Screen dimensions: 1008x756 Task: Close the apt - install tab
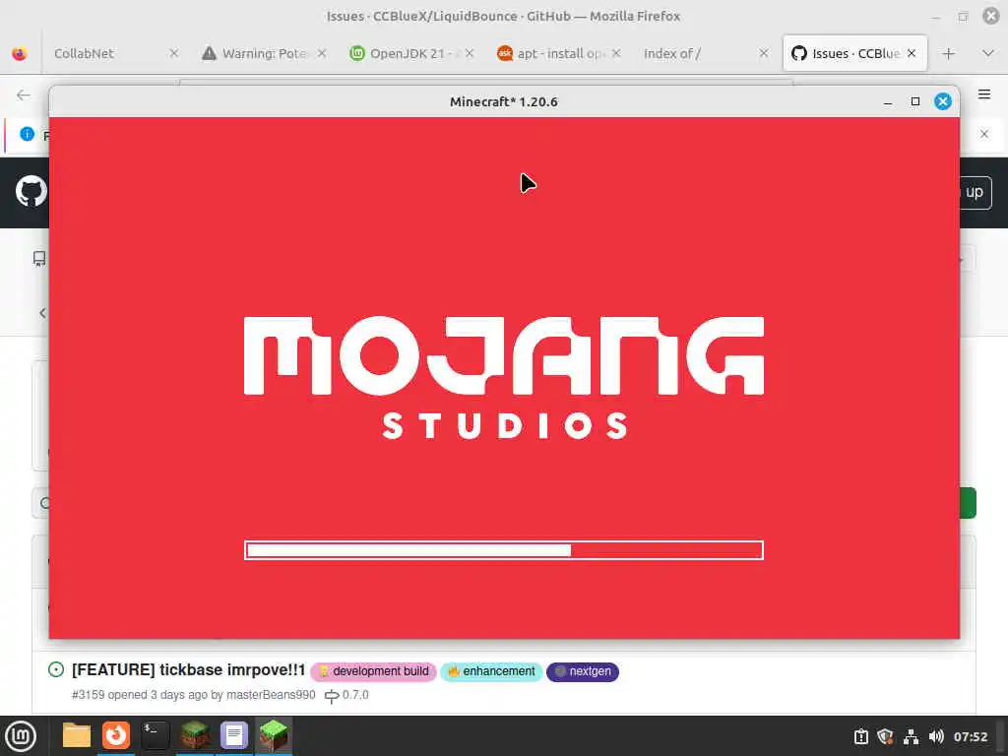click(x=616, y=53)
